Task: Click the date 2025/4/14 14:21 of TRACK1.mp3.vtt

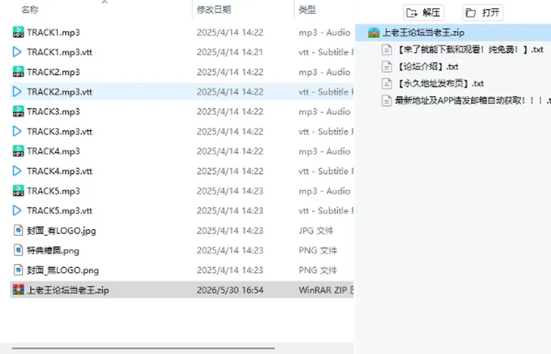Action: pos(230,52)
